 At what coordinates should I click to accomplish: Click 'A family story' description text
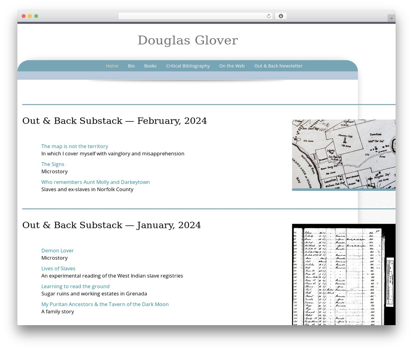[x=58, y=312]
